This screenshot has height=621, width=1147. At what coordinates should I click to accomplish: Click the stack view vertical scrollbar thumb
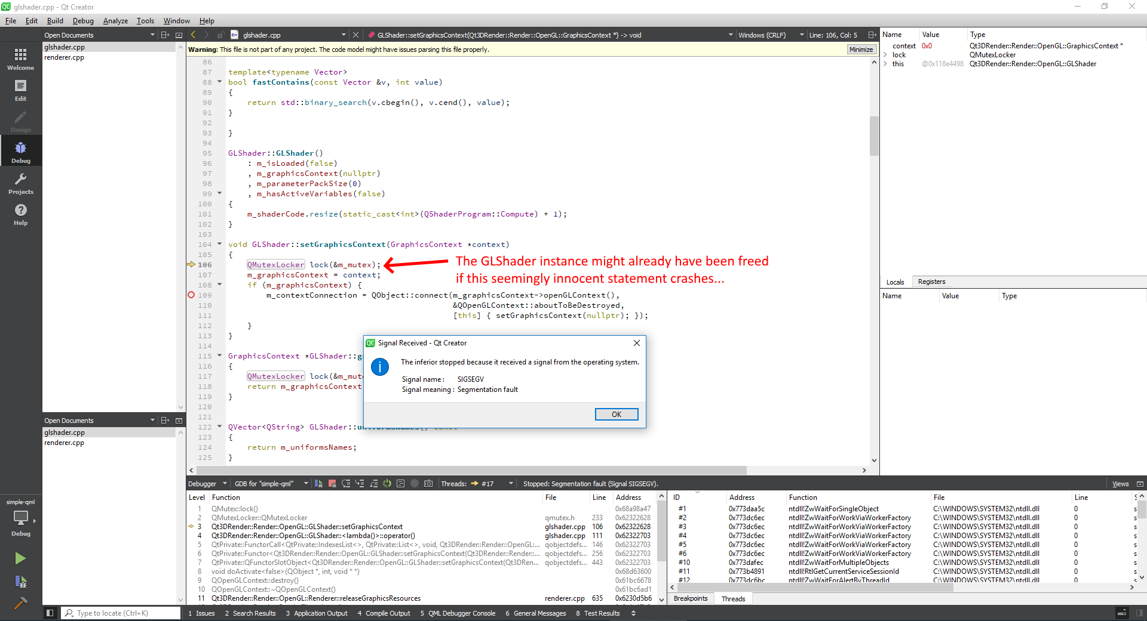661,532
